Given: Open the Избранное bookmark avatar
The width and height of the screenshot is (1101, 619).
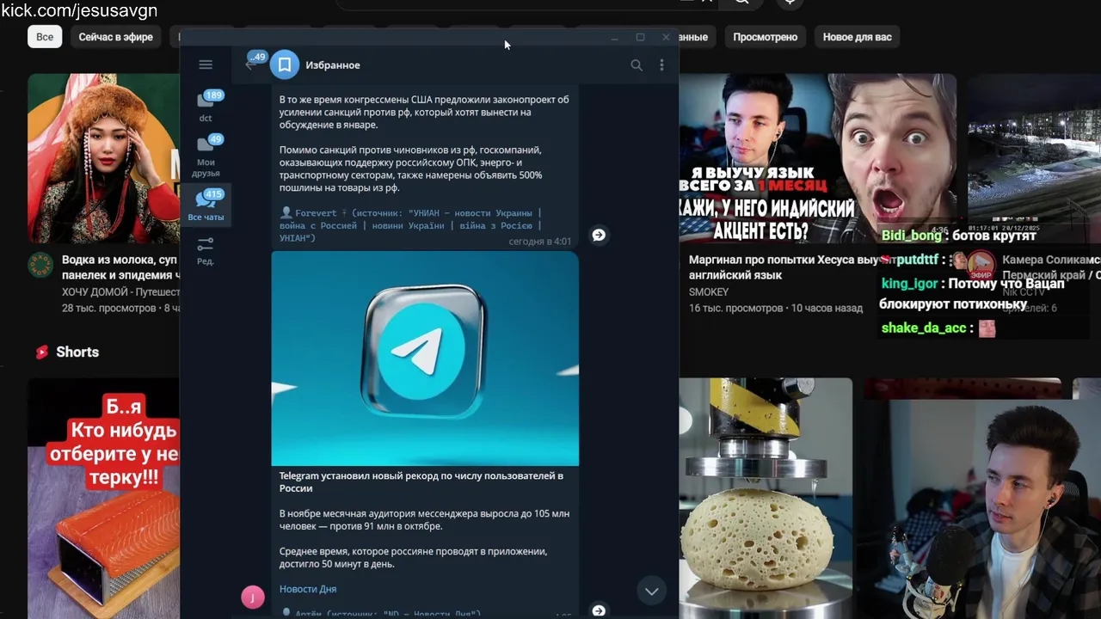Looking at the screenshot, I should (x=285, y=64).
